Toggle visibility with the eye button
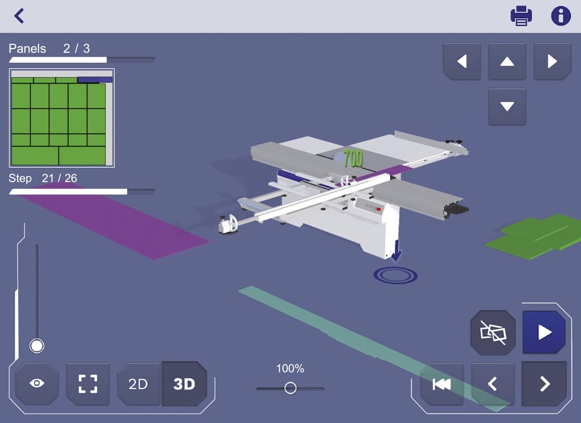 click(37, 384)
